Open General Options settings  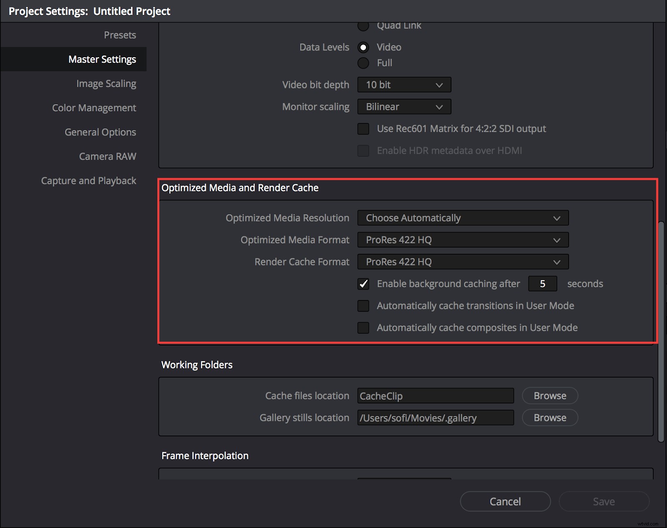click(x=100, y=132)
